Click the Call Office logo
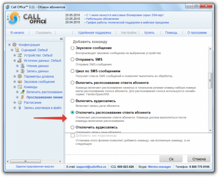The height and width of the screenshot is (177, 219). tap(27, 18)
